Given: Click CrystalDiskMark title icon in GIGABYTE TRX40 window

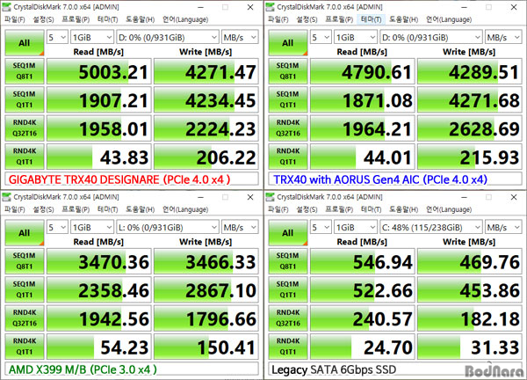Looking at the screenshot, I should [6, 7].
